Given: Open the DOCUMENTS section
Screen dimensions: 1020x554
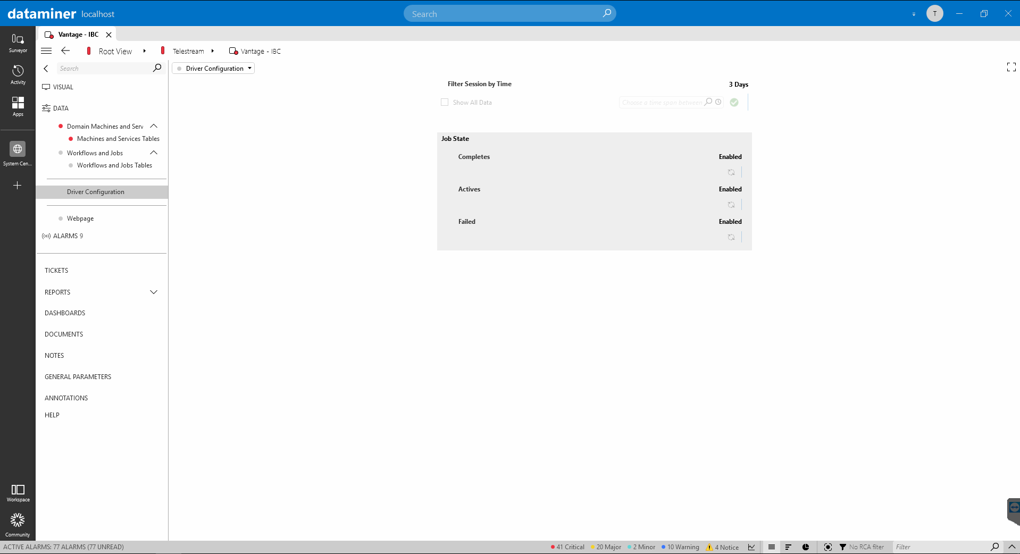Looking at the screenshot, I should 64,334.
